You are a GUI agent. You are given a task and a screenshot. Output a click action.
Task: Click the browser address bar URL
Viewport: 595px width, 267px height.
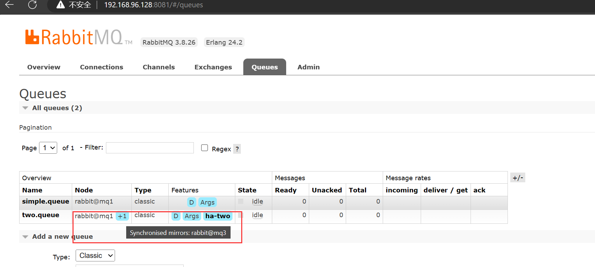click(x=153, y=5)
